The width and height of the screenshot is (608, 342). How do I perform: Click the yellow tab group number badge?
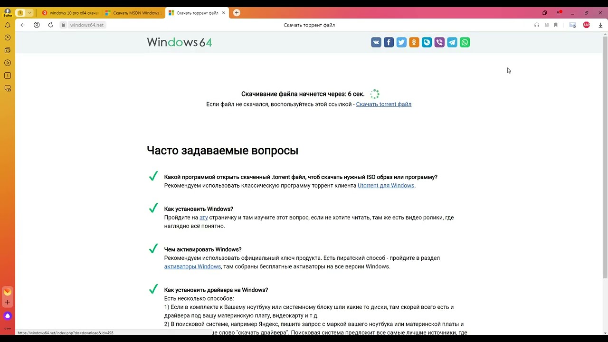[x=20, y=13]
